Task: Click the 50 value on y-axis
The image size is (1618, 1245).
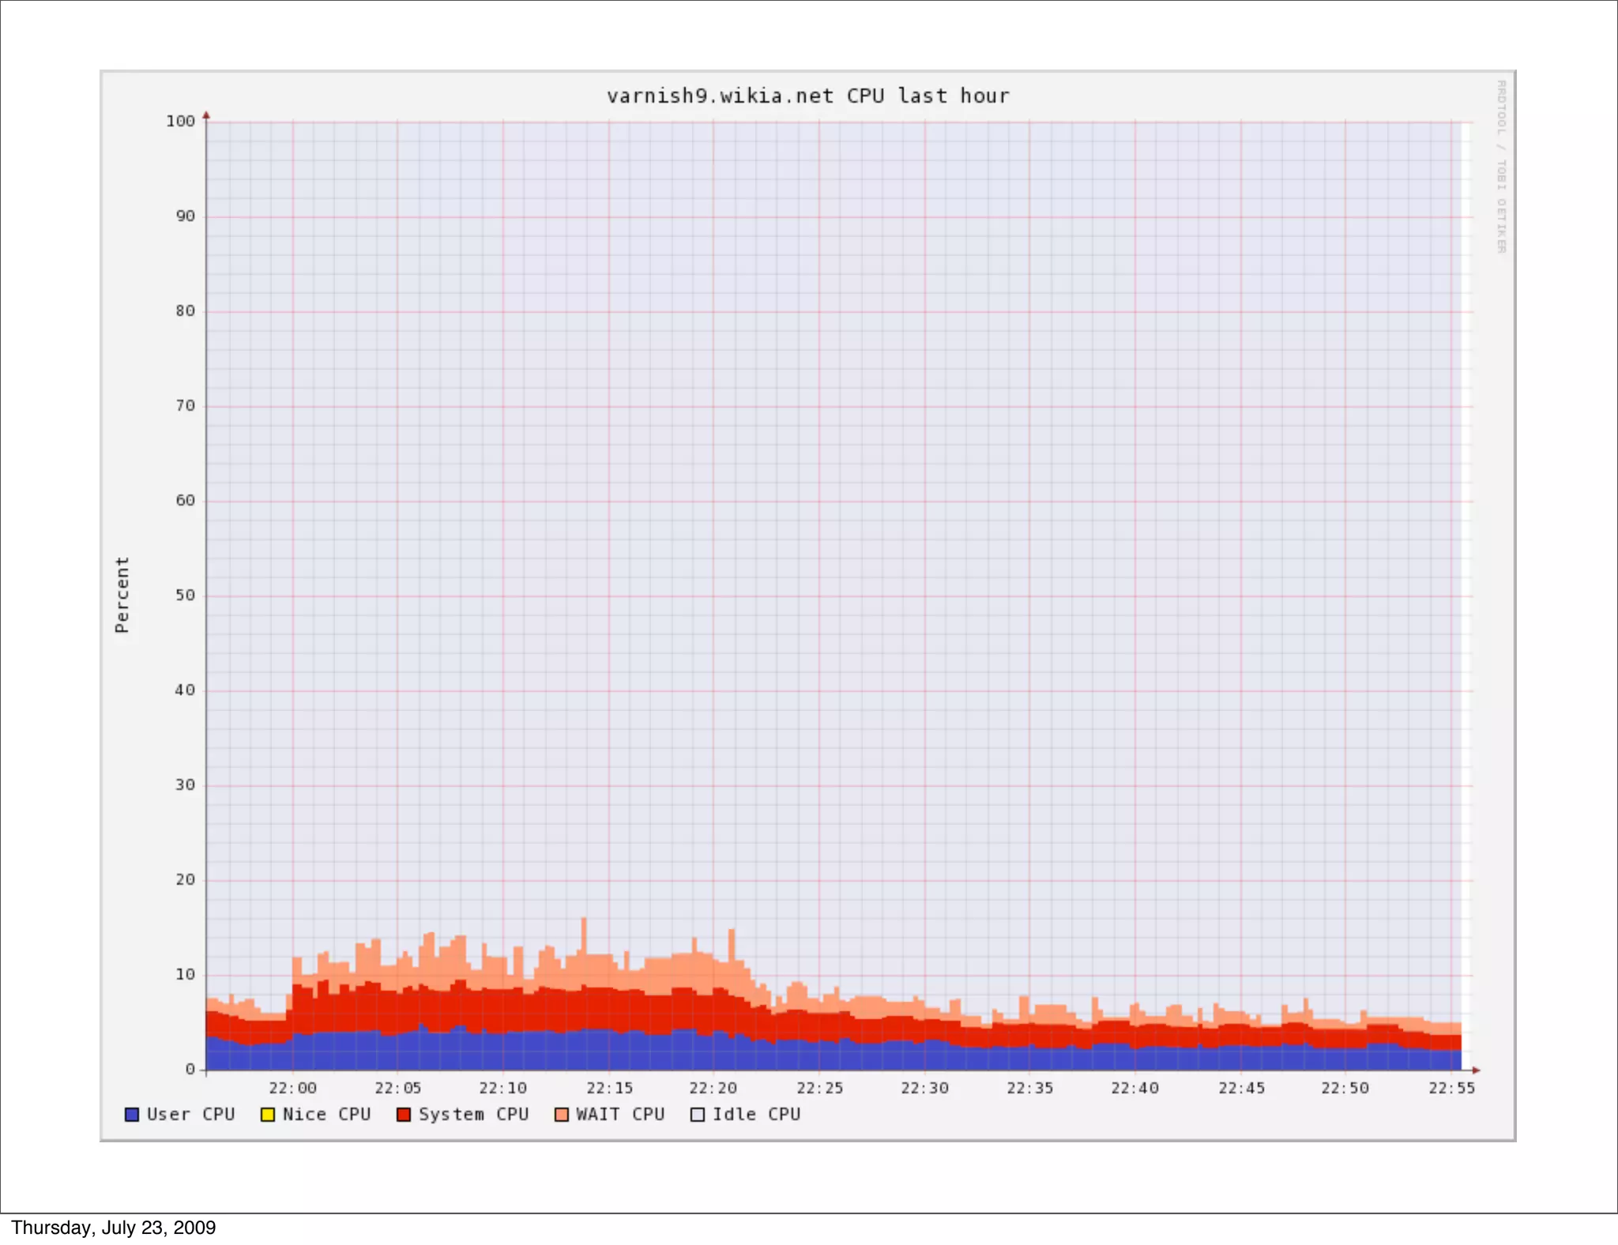Action: tap(185, 596)
